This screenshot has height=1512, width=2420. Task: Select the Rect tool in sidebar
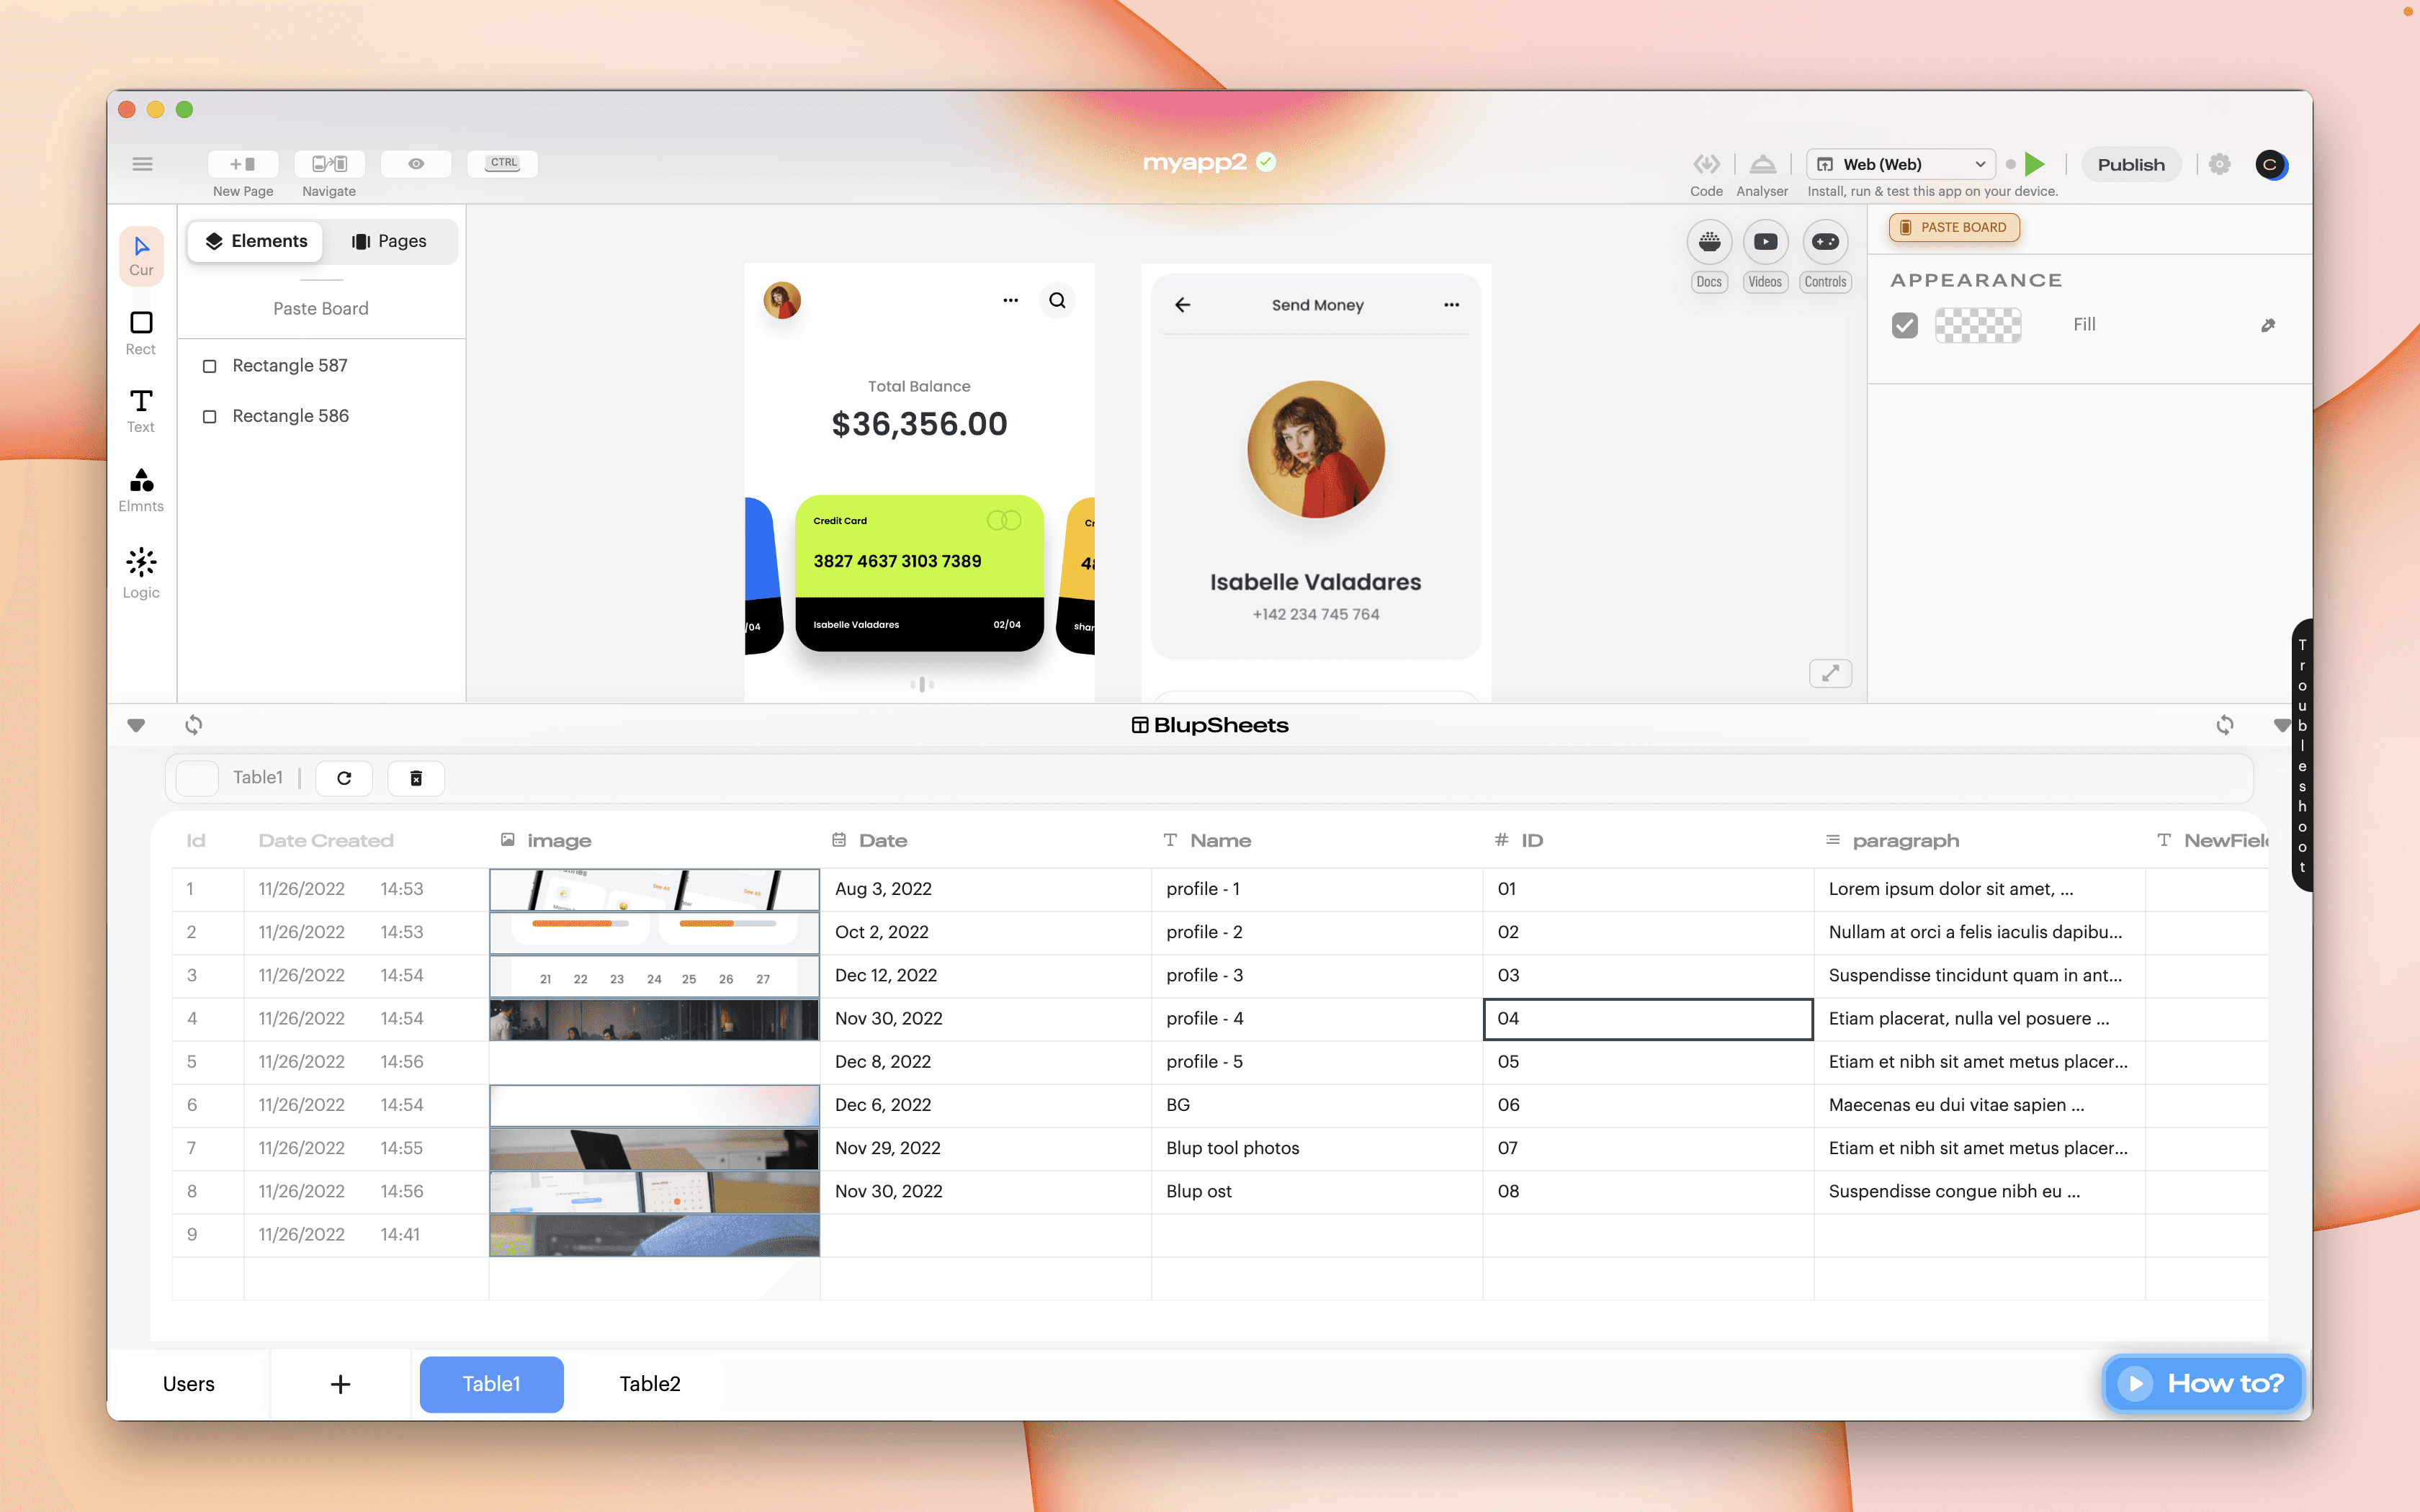[141, 323]
